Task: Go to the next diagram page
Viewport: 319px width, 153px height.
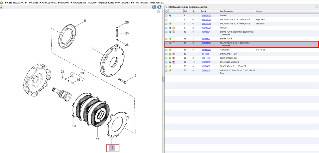Action: point(159,7)
